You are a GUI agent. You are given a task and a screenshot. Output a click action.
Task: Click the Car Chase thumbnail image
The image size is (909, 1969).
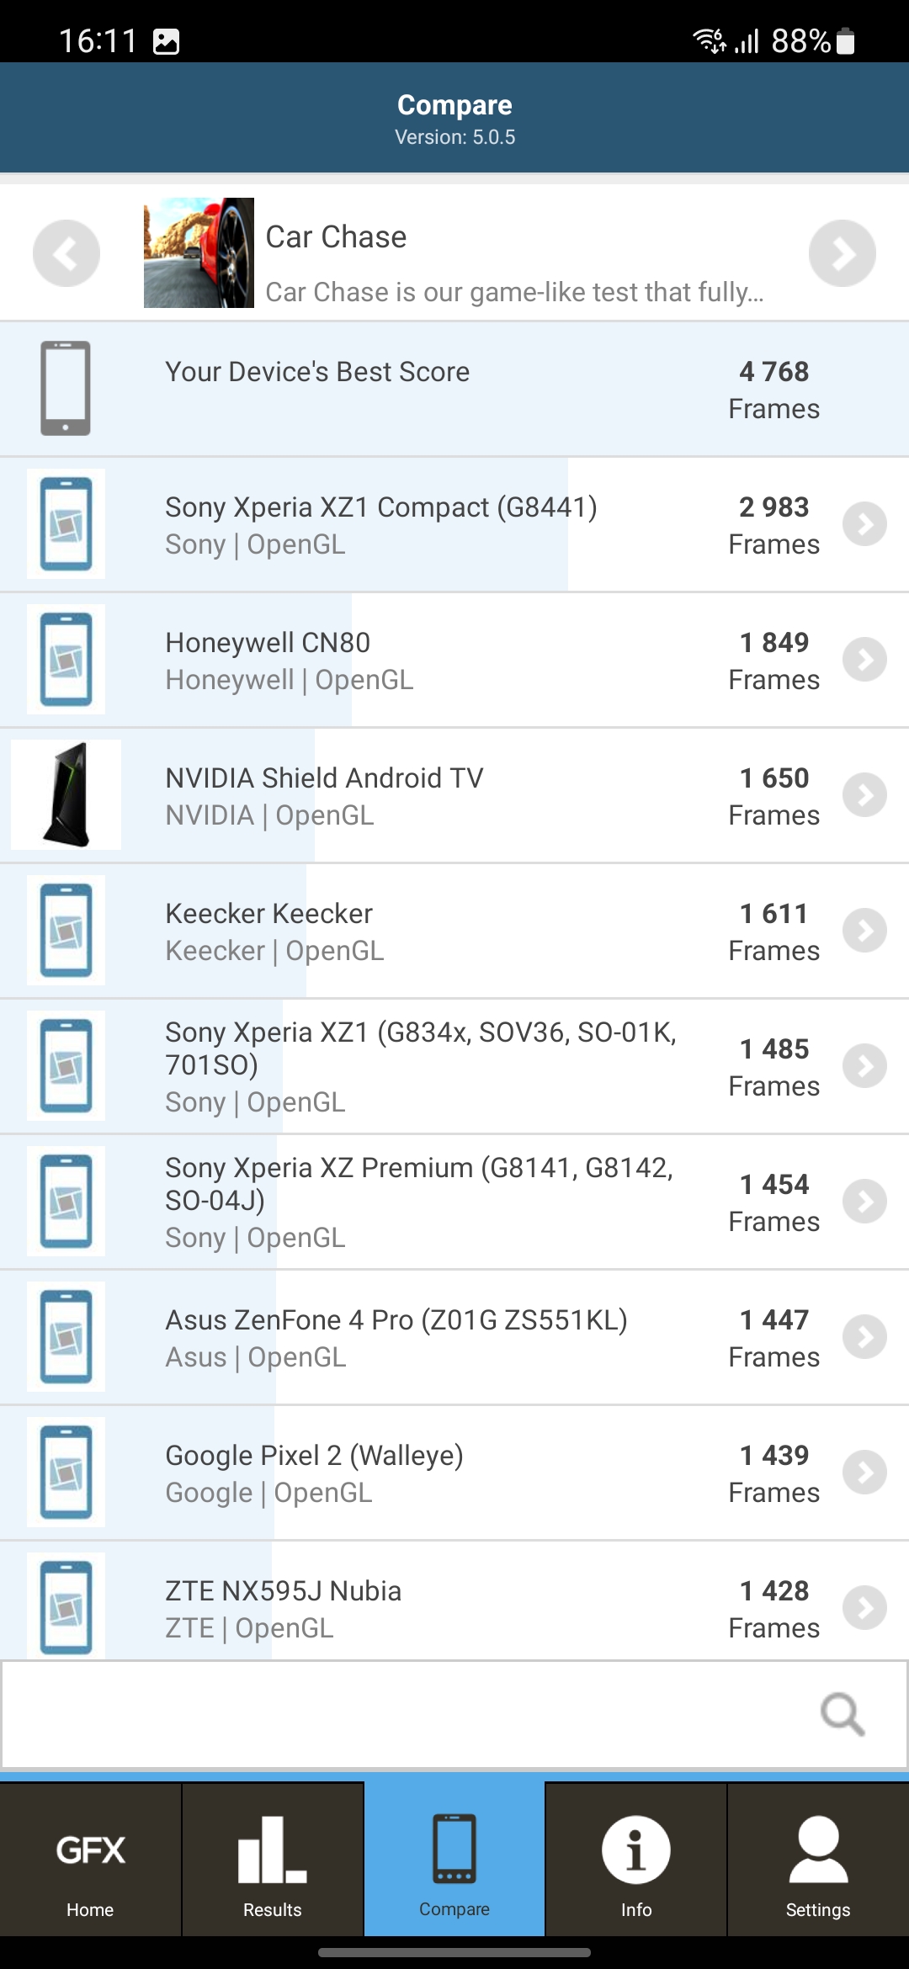[x=199, y=252]
